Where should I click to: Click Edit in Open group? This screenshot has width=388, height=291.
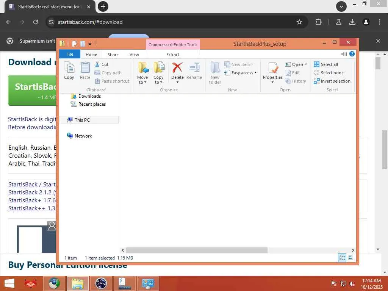click(x=293, y=73)
